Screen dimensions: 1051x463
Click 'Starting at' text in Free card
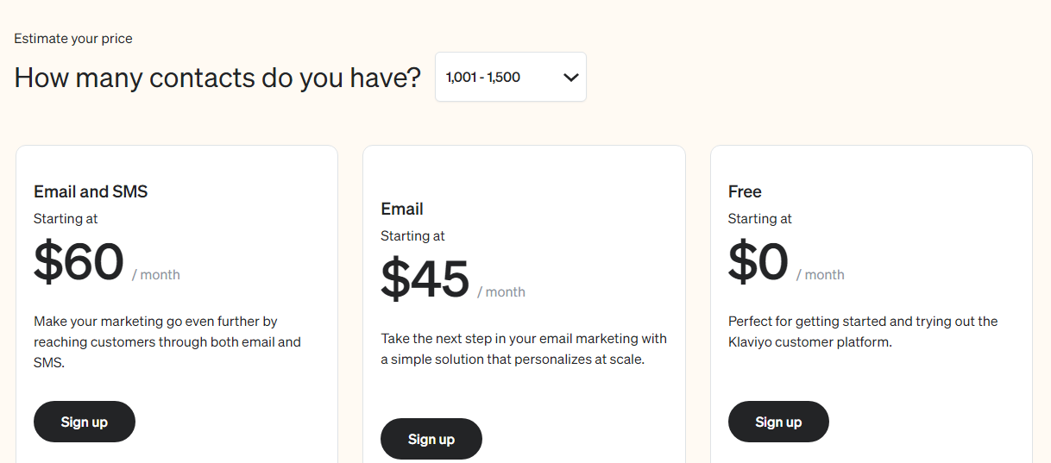click(x=760, y=219)
